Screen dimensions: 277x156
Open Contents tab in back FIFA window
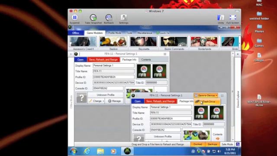146,60
